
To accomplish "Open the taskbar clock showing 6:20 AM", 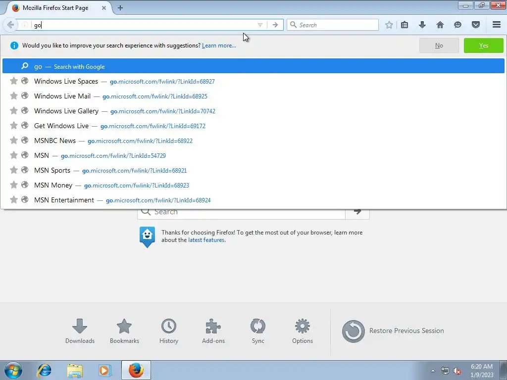I will [481, 370].
